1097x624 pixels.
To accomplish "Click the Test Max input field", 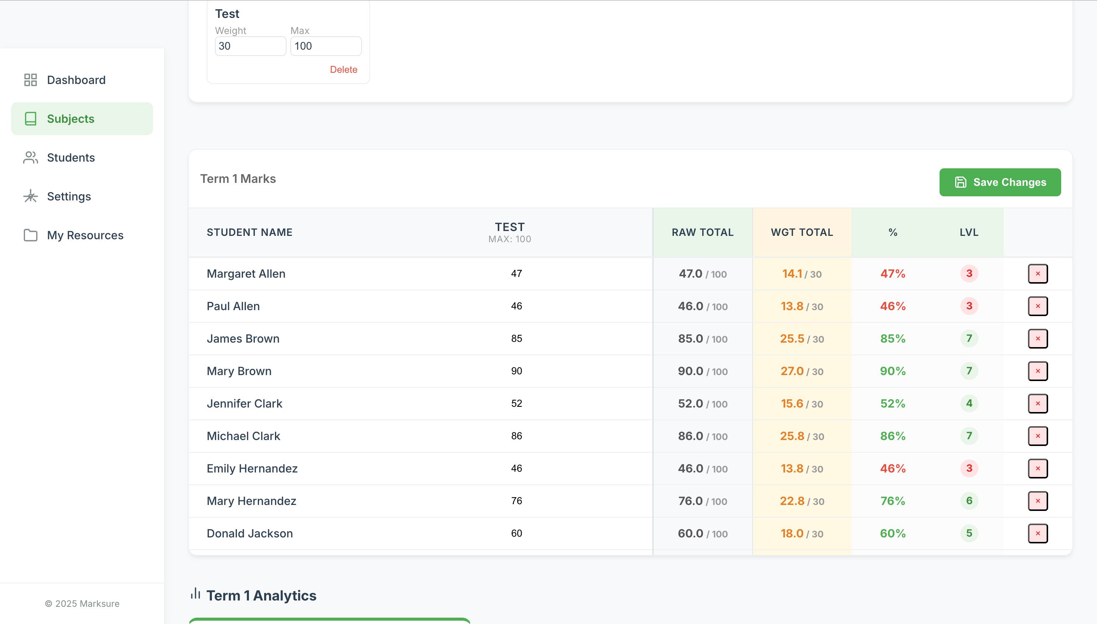I will coord(325,46).
